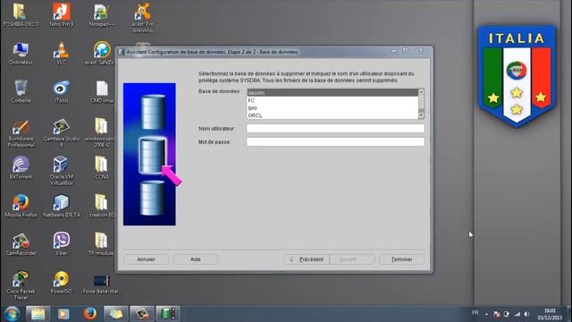
Task: Select the Nitro Pro 9 desktop icon
Action: click(x=62, y=15)
